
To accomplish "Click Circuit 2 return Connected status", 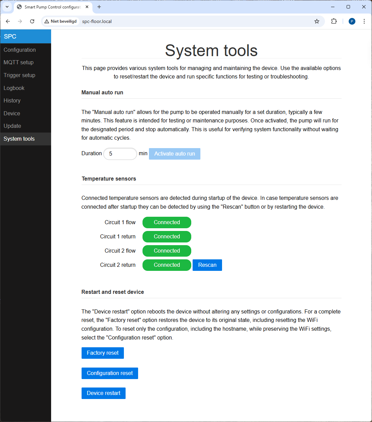I will [167, 265].
